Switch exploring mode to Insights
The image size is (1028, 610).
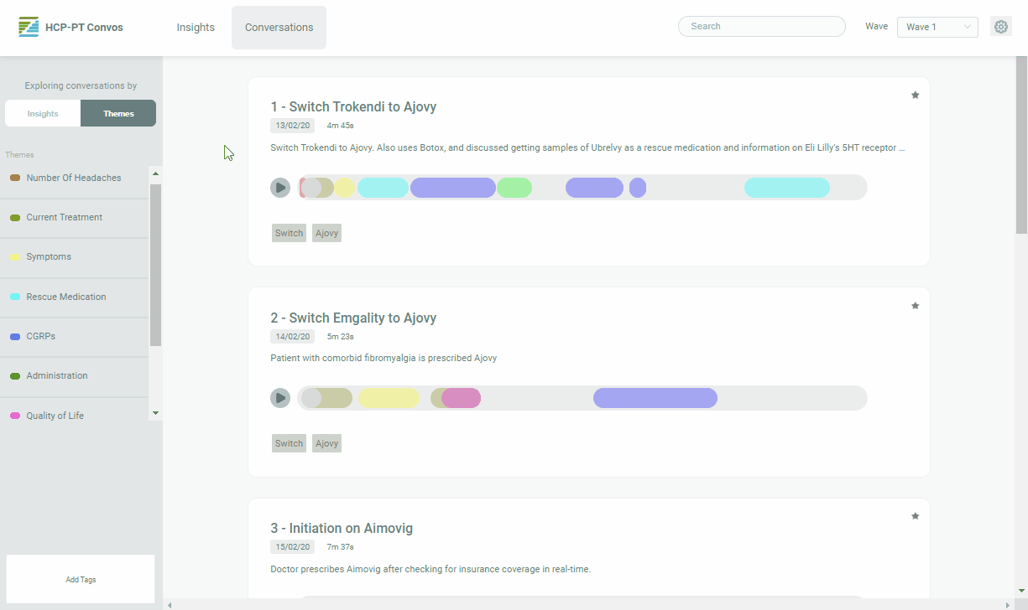pyautogui.click(x=43, y=113)
